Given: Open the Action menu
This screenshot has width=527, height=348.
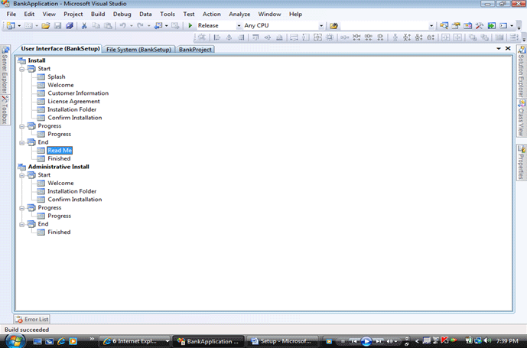Looking at the screenshot, I should tap(211, 14).
